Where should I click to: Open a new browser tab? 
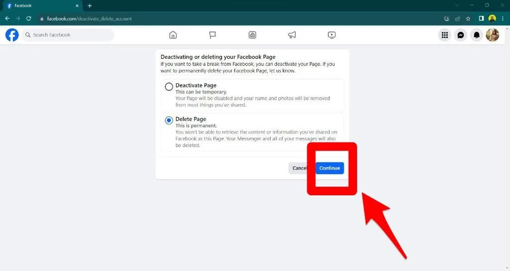[x=90, y=5]
